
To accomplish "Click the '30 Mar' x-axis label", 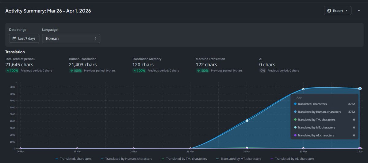I will [x=247, y=152].
